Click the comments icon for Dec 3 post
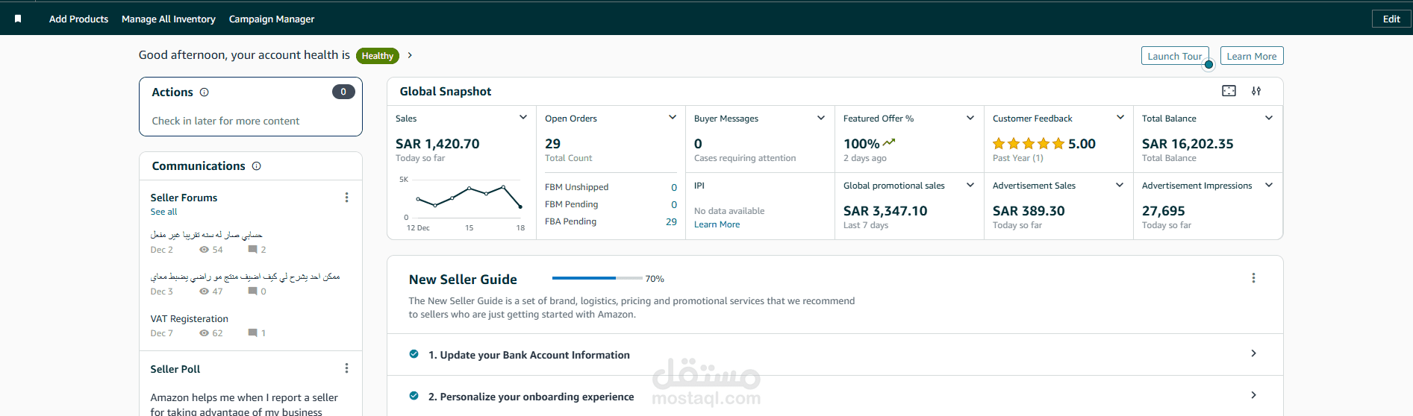1413x416 pixels. pyautogui.click(x=252, y=291)
